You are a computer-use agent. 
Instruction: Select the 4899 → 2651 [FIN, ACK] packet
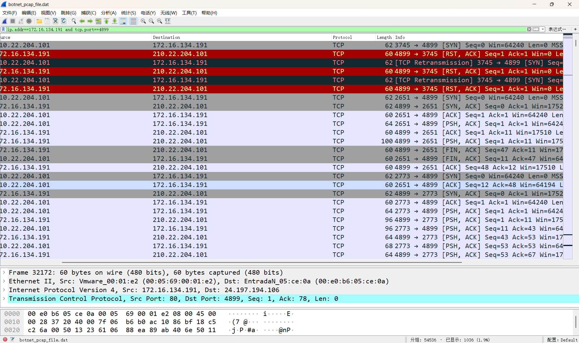(282, 150)
